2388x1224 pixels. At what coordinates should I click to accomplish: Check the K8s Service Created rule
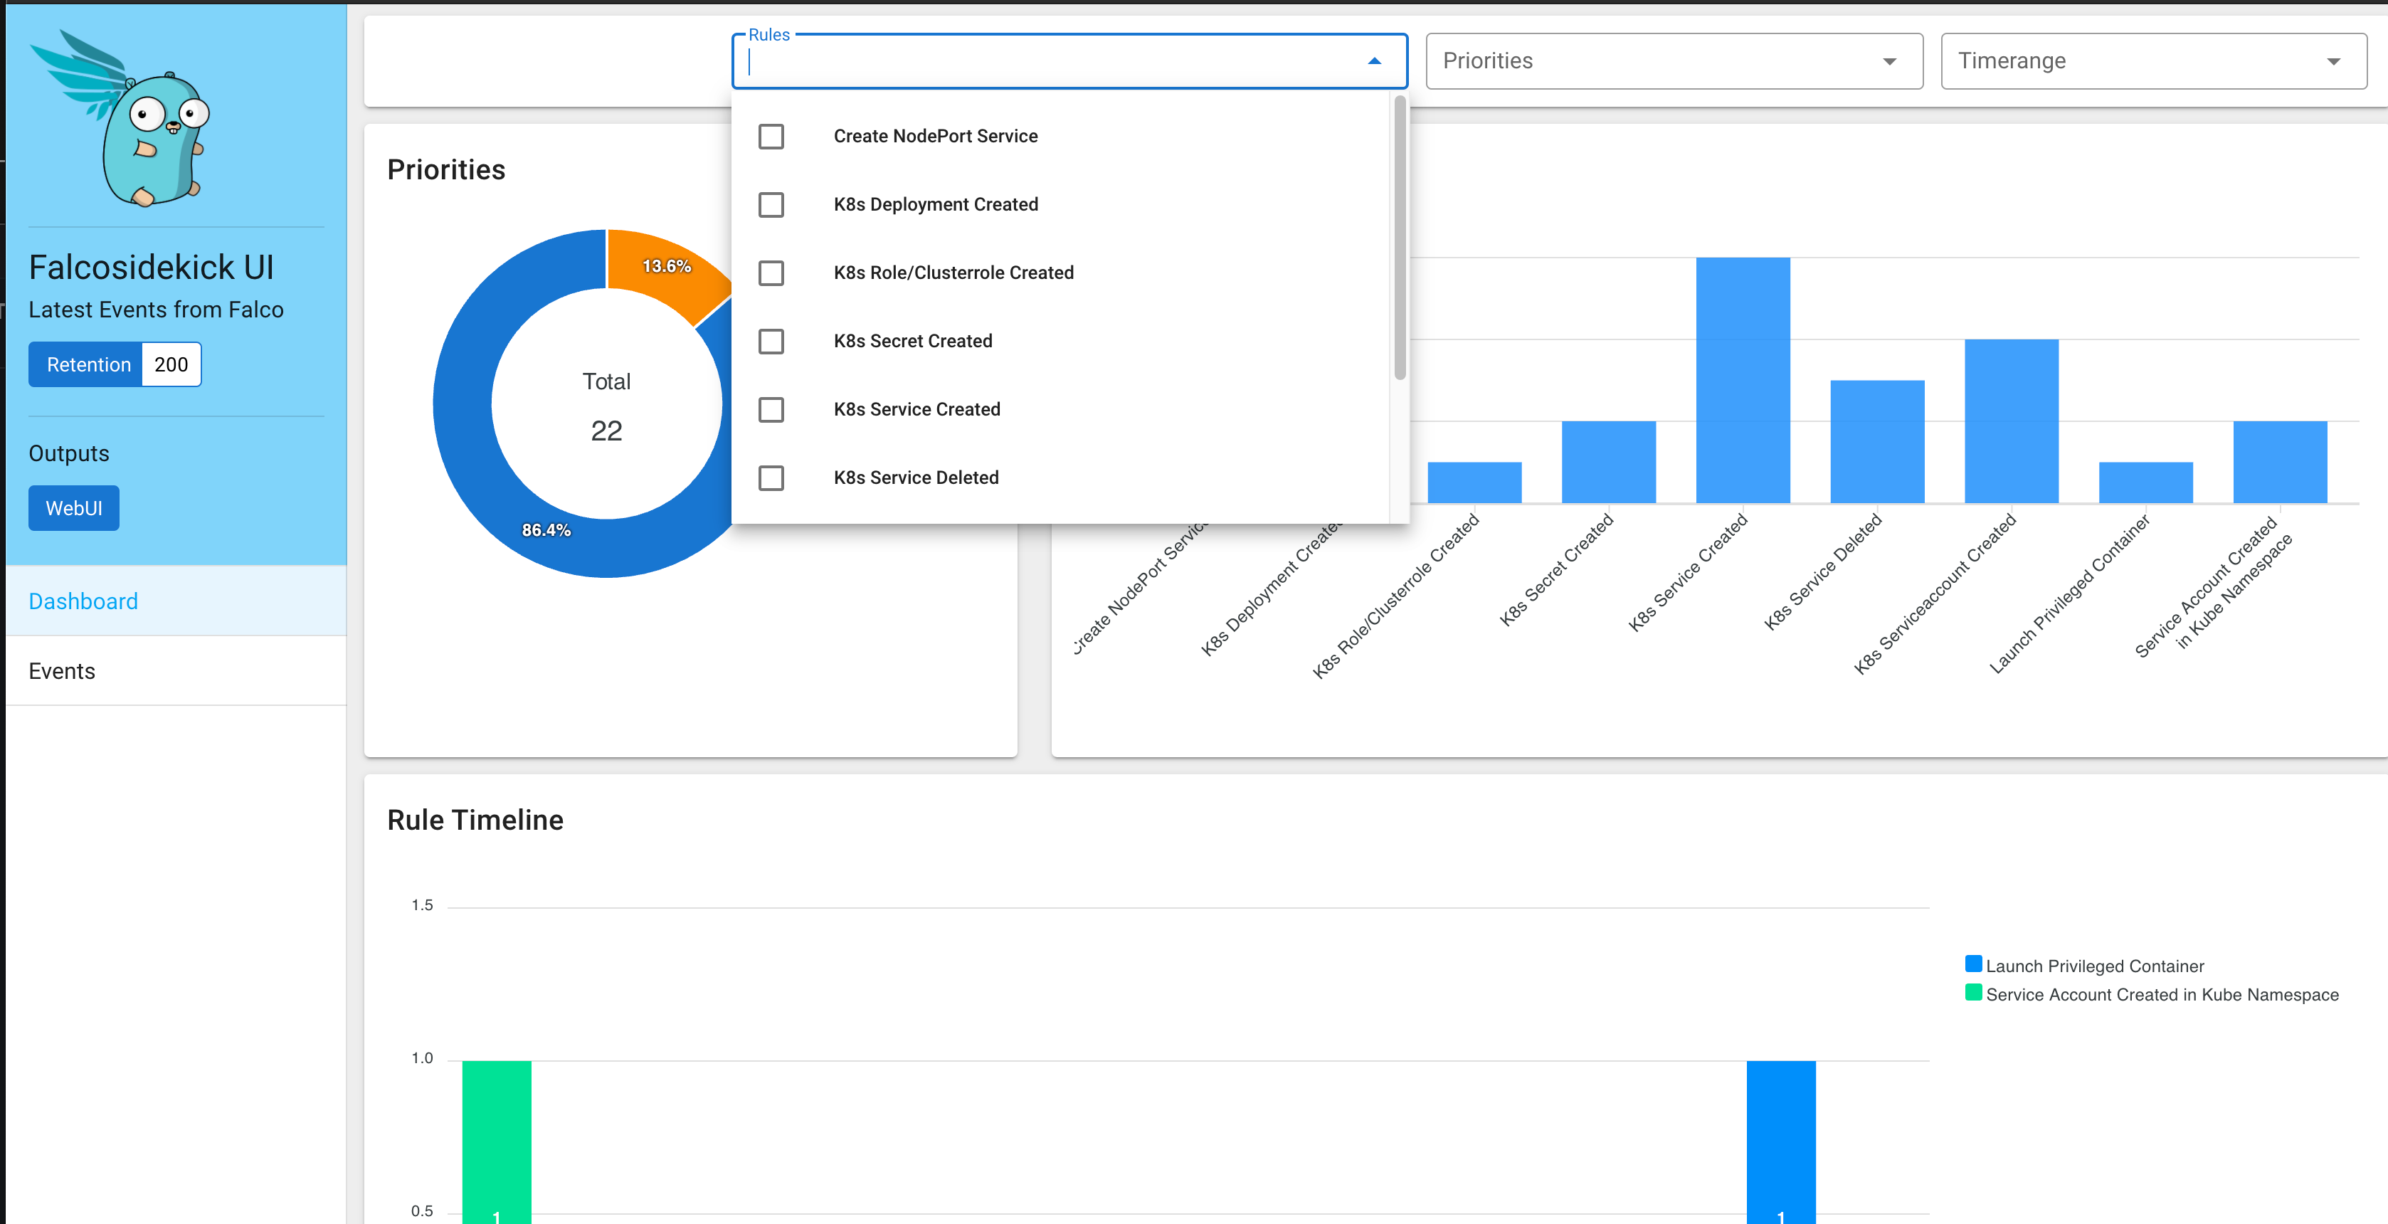coord(771,410)
